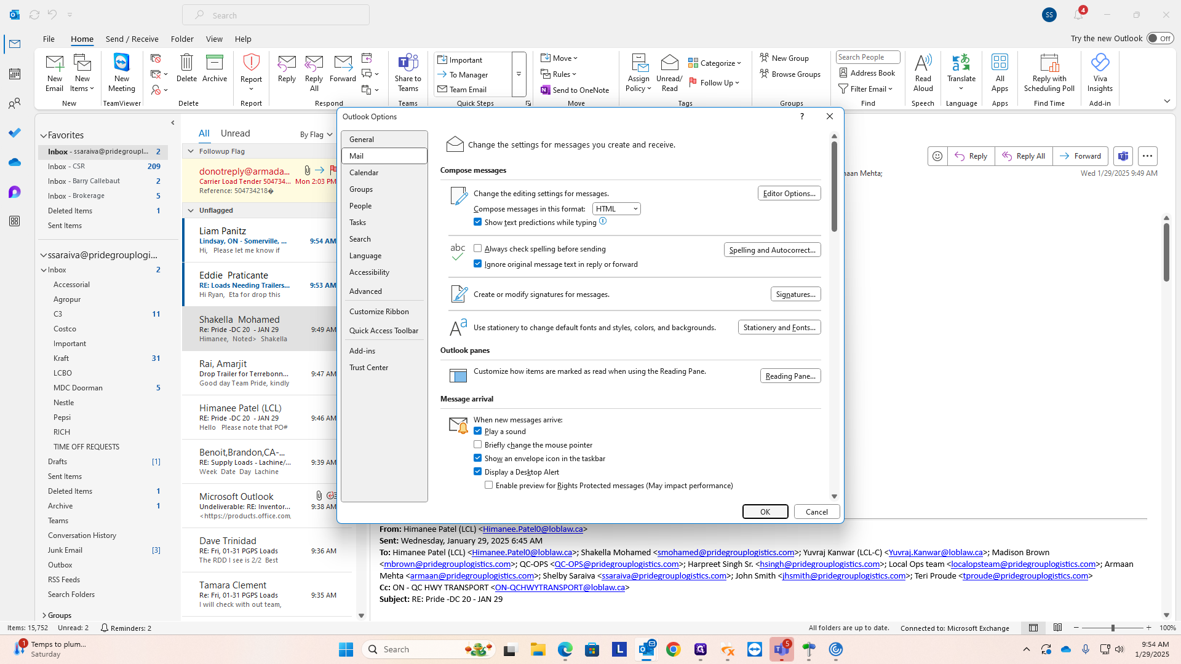Image resolution: width=1181 pixels, height=664 pixels.
Task: Open People in left navigation bar
Action: click(15, 103)
